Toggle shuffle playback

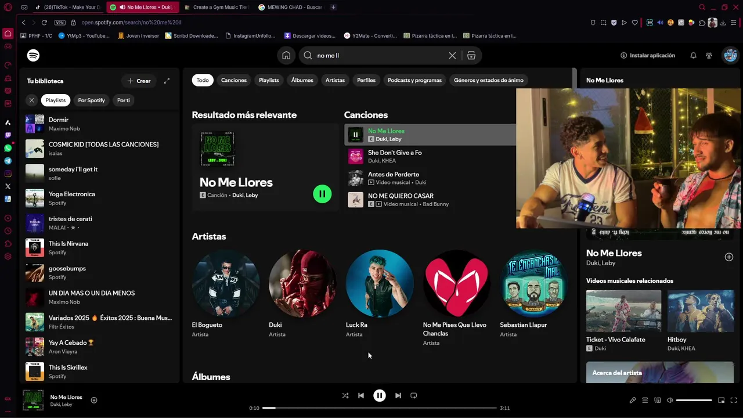click(x=345, y=395)
